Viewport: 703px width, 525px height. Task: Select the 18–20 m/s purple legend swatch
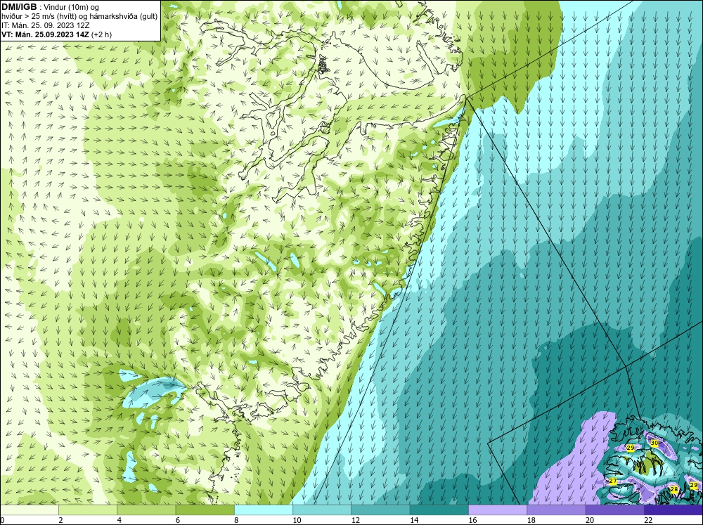pos(556,510)
